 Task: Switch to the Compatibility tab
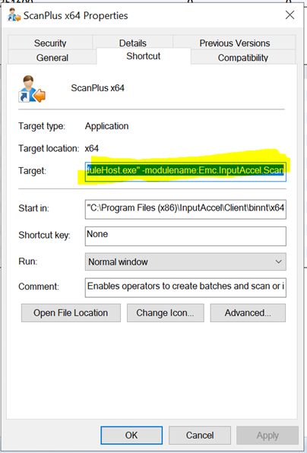click(x=243, y=57)
